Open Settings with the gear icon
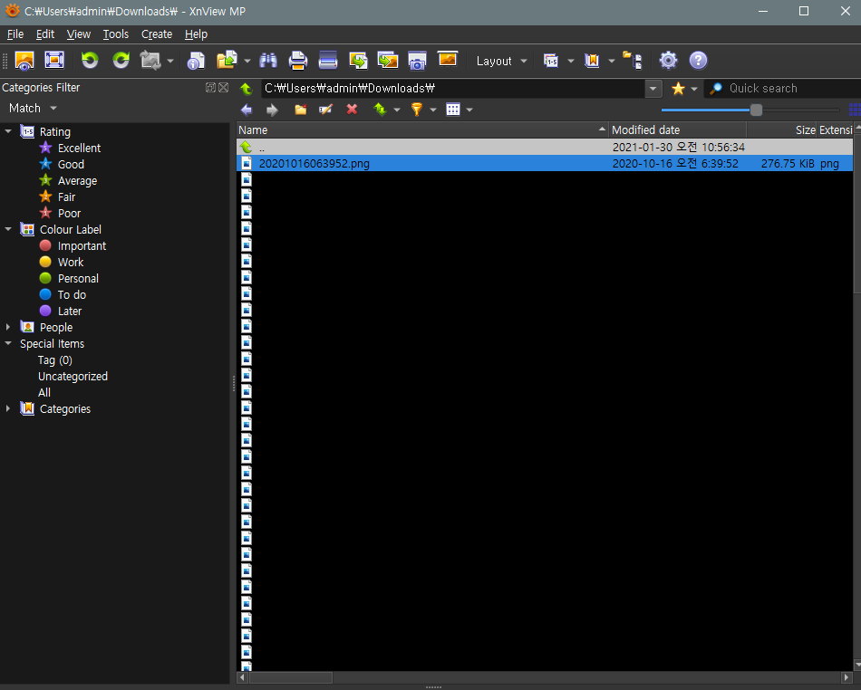 tap(668, 61)
